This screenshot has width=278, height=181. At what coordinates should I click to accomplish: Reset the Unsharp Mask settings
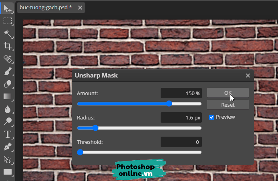click(x=228, y=105)
